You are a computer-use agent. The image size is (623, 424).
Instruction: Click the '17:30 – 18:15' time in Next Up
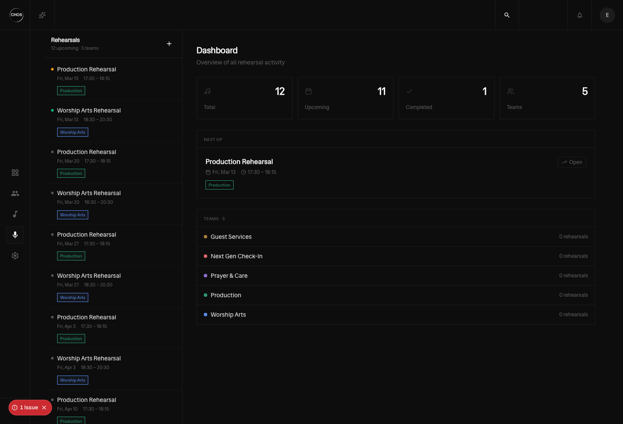tap(262, 172)
